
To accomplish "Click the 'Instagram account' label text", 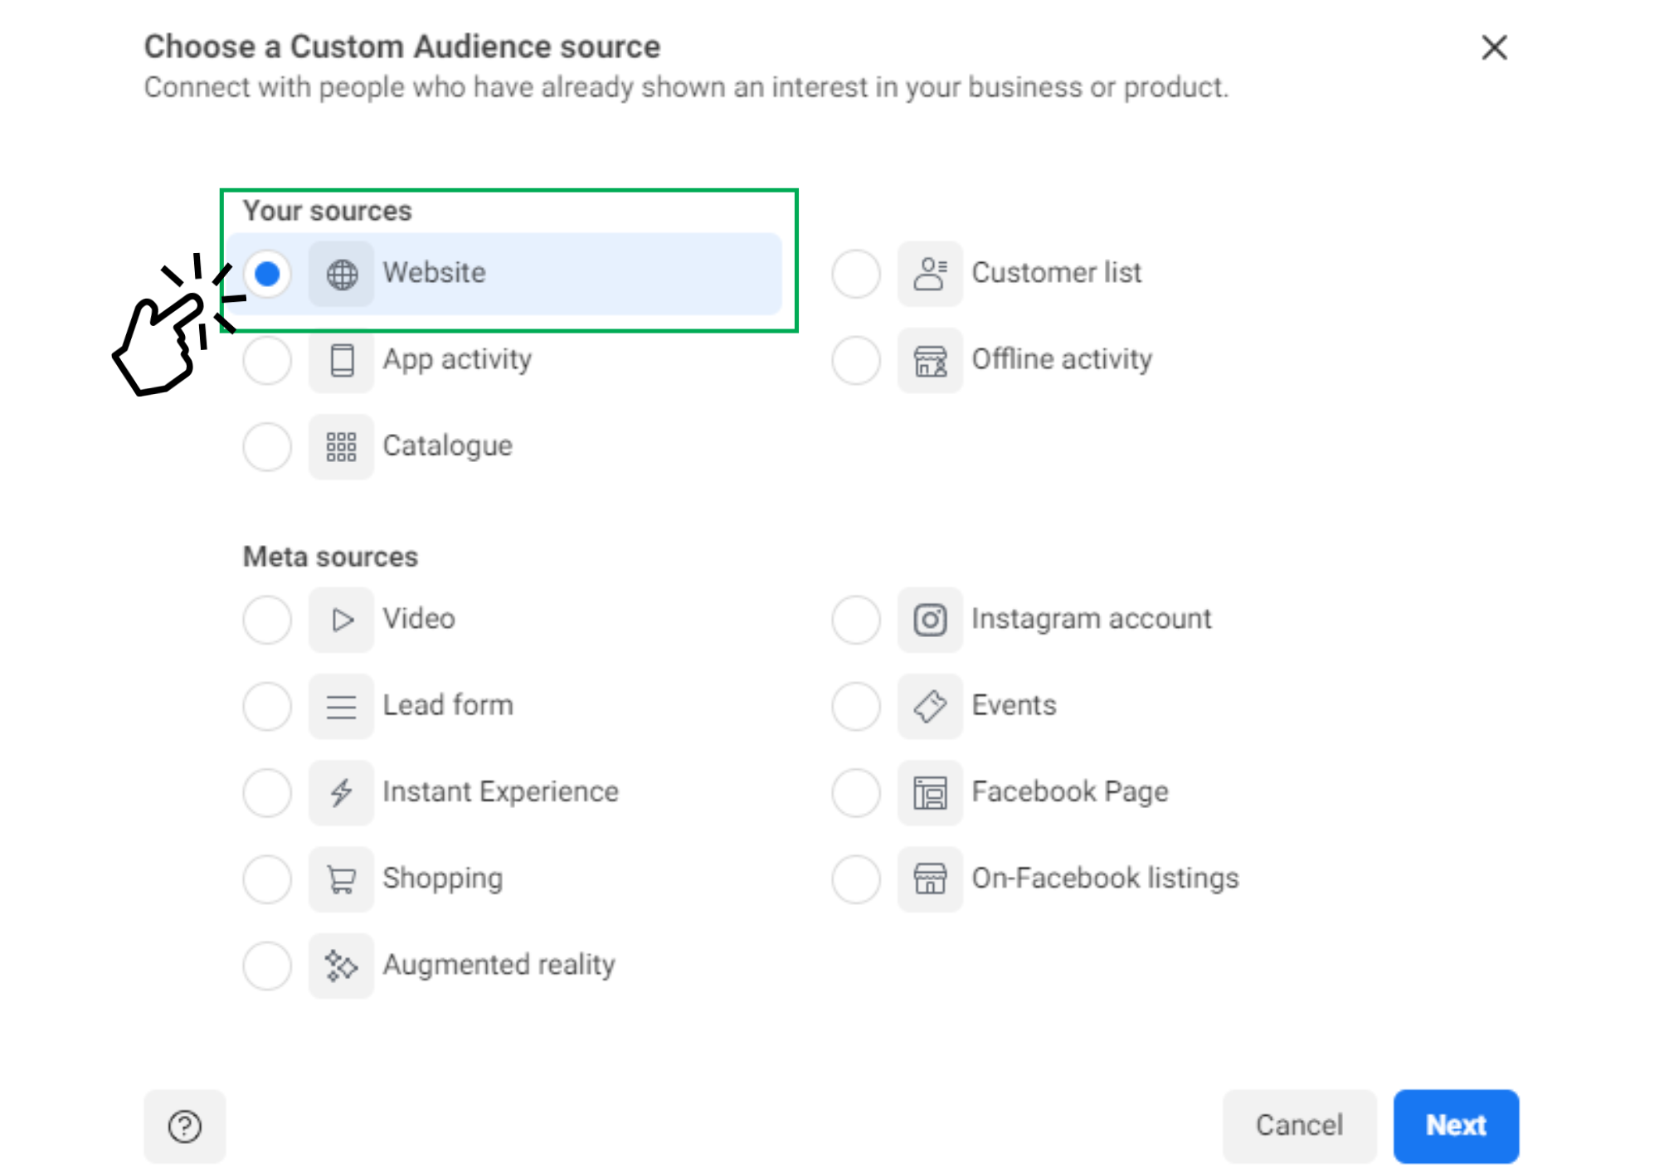I will pos(1092,619).
